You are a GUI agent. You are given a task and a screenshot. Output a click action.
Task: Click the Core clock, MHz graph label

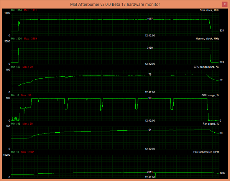(209, 10)
